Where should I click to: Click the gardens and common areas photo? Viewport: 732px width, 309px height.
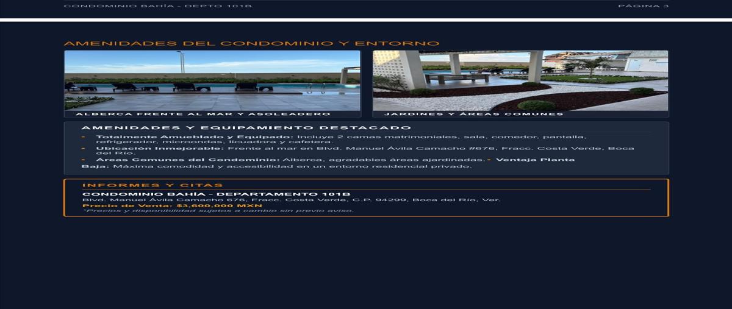point(520,80)
